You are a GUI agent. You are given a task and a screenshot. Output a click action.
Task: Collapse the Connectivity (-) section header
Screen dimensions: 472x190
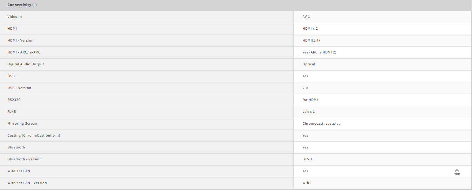point(22,5)
